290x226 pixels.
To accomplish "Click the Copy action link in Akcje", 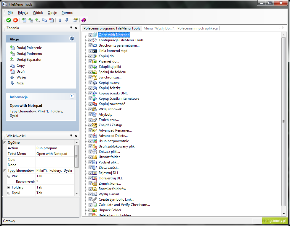I will click(21, 65).
